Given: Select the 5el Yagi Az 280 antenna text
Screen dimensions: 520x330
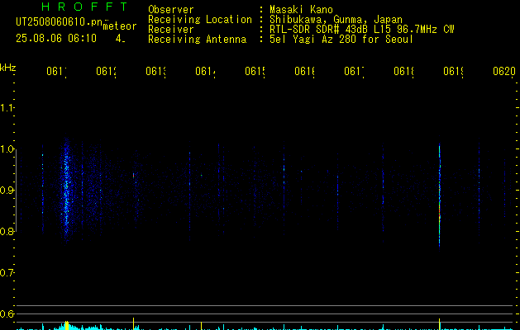Looking at the screenshot, I should 341,40.
